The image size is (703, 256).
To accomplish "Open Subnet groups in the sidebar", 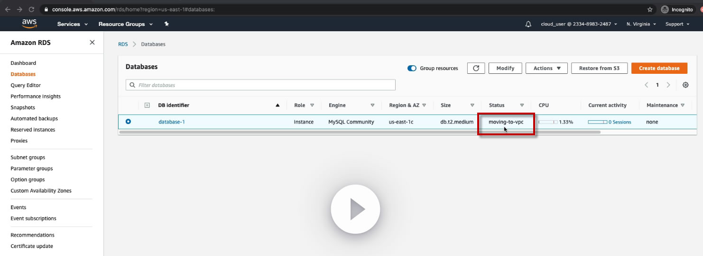I will tap(28, 157).
